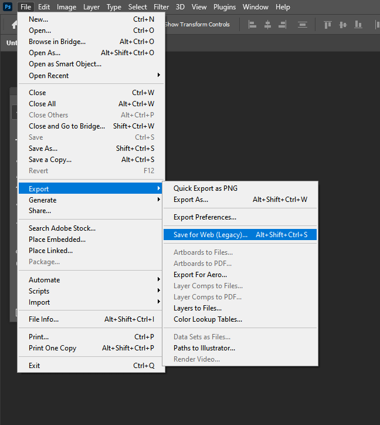
Task: Click the align top edges icon
Action: [x=328, y=25]
